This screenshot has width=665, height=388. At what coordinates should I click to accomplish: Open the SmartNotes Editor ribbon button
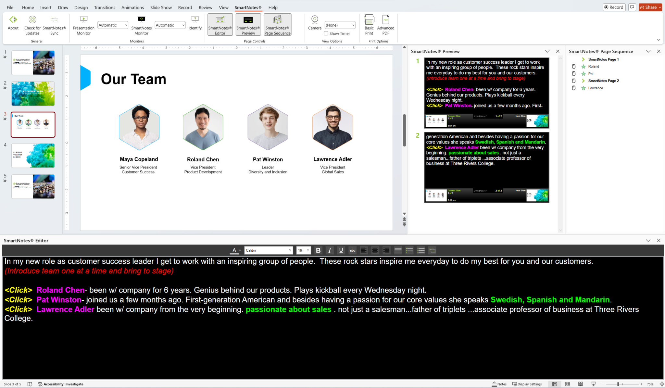(x=220, y=25)
